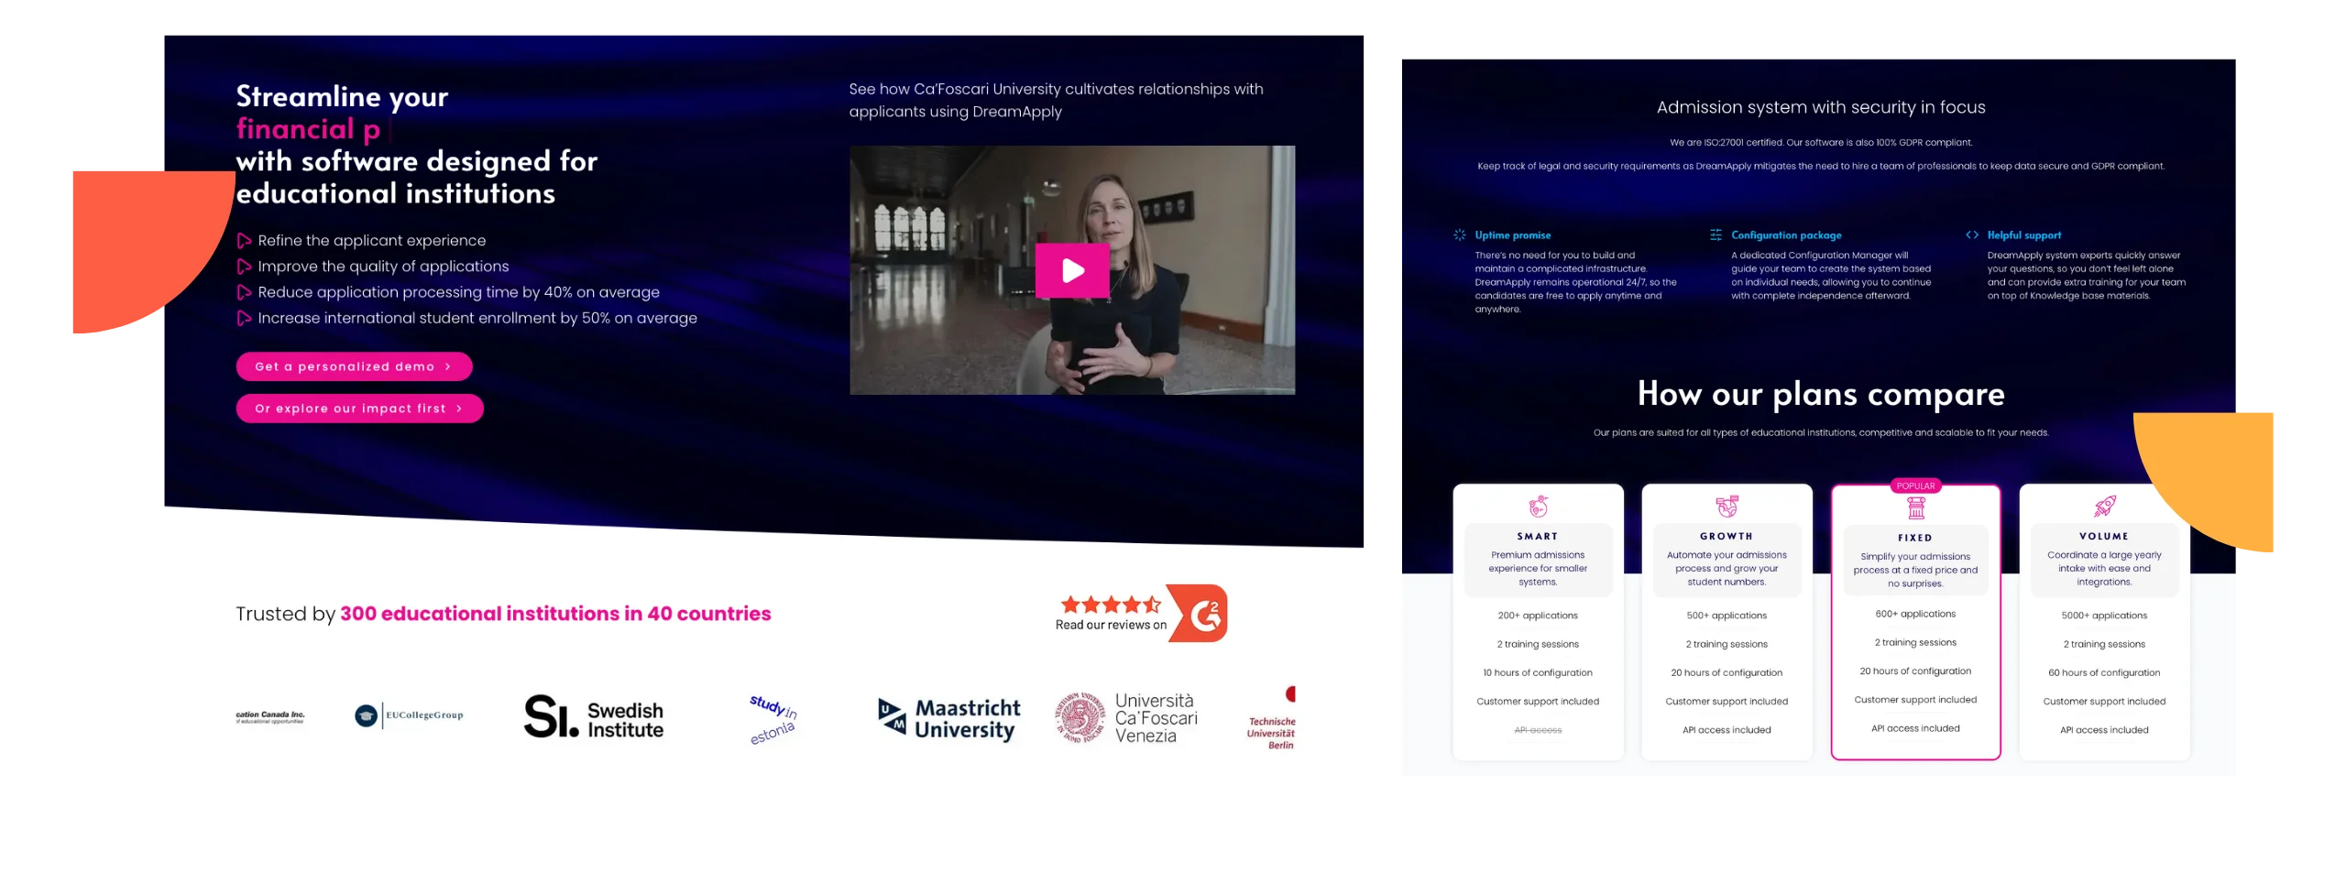Click the 'Get a personalized demo' button
Image resolution: width=2346 pixels, height=894 pixels.
(354, 366)
